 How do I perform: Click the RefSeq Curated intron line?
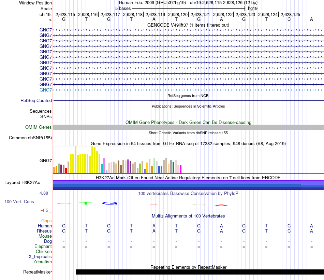(188, 101)
